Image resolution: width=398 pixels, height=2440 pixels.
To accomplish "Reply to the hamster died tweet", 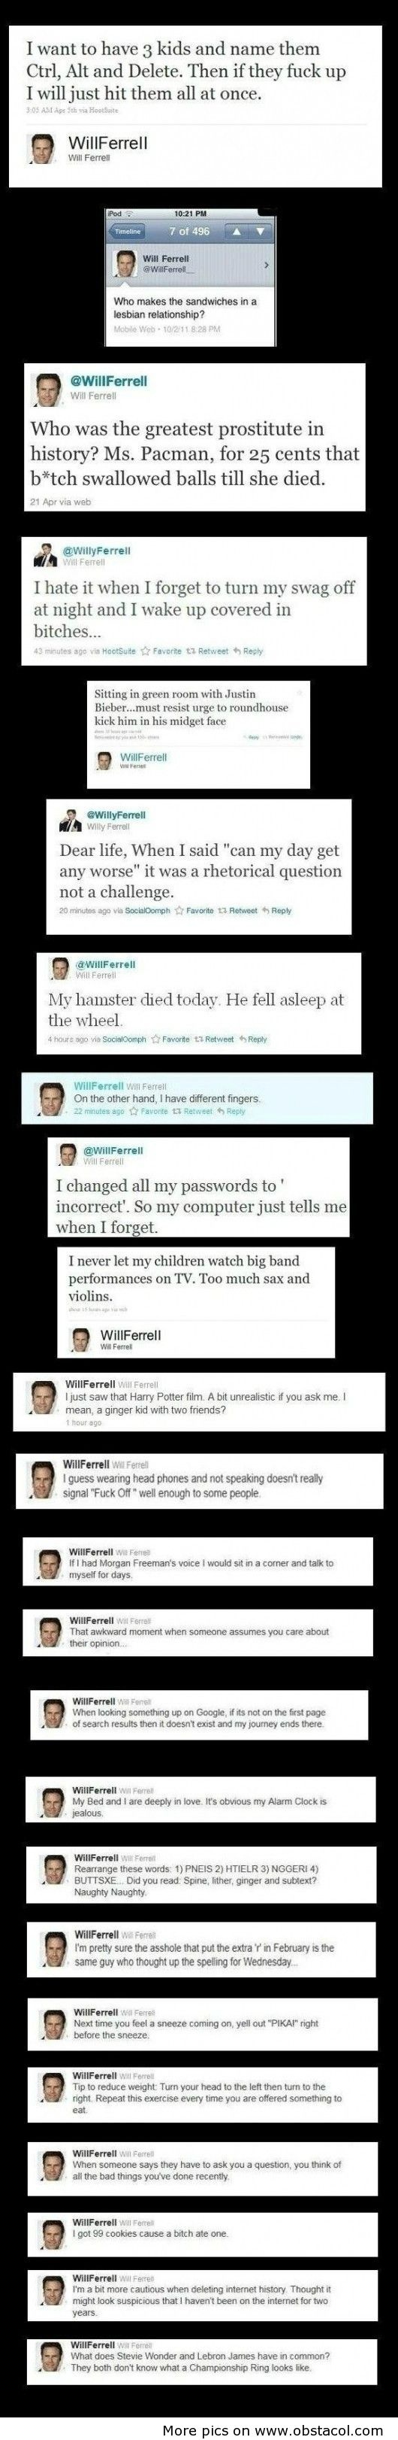I will click(x=252, y=1039).
